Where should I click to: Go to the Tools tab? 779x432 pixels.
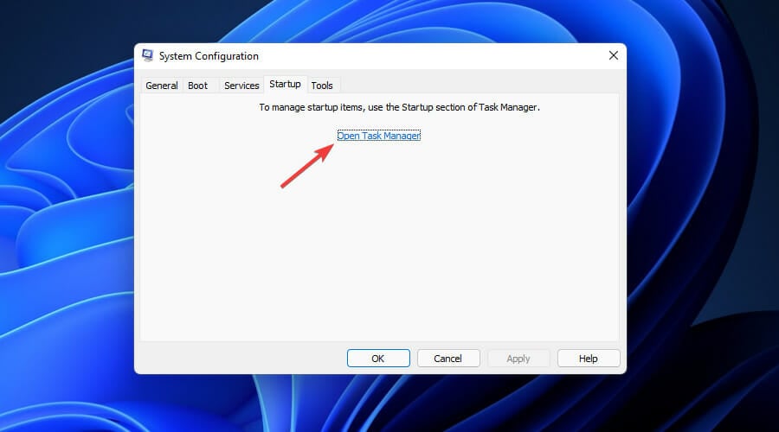322,86
